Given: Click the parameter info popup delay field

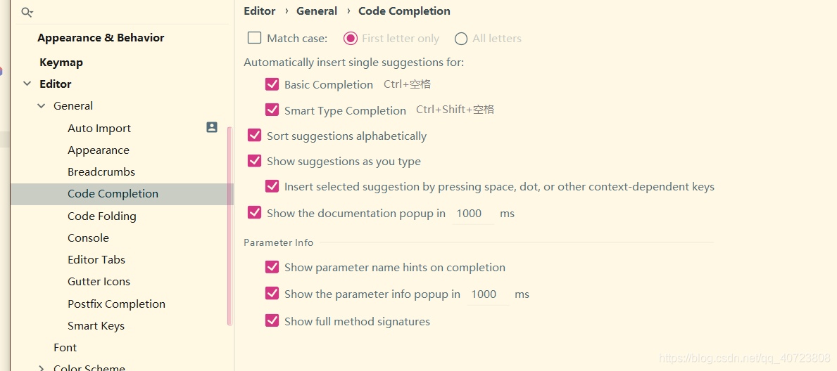Looking at the screenshot, I should coord(489,294).
